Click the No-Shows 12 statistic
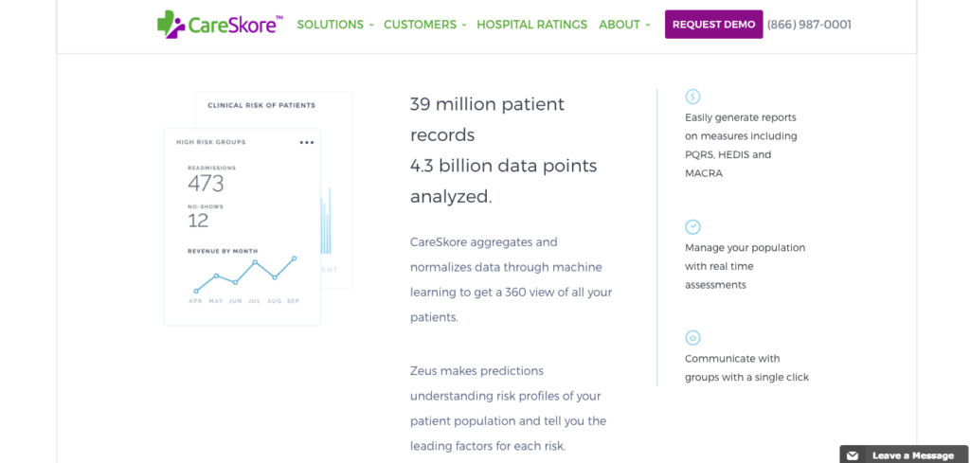This screenshot has height=463, width=970. 198,221
